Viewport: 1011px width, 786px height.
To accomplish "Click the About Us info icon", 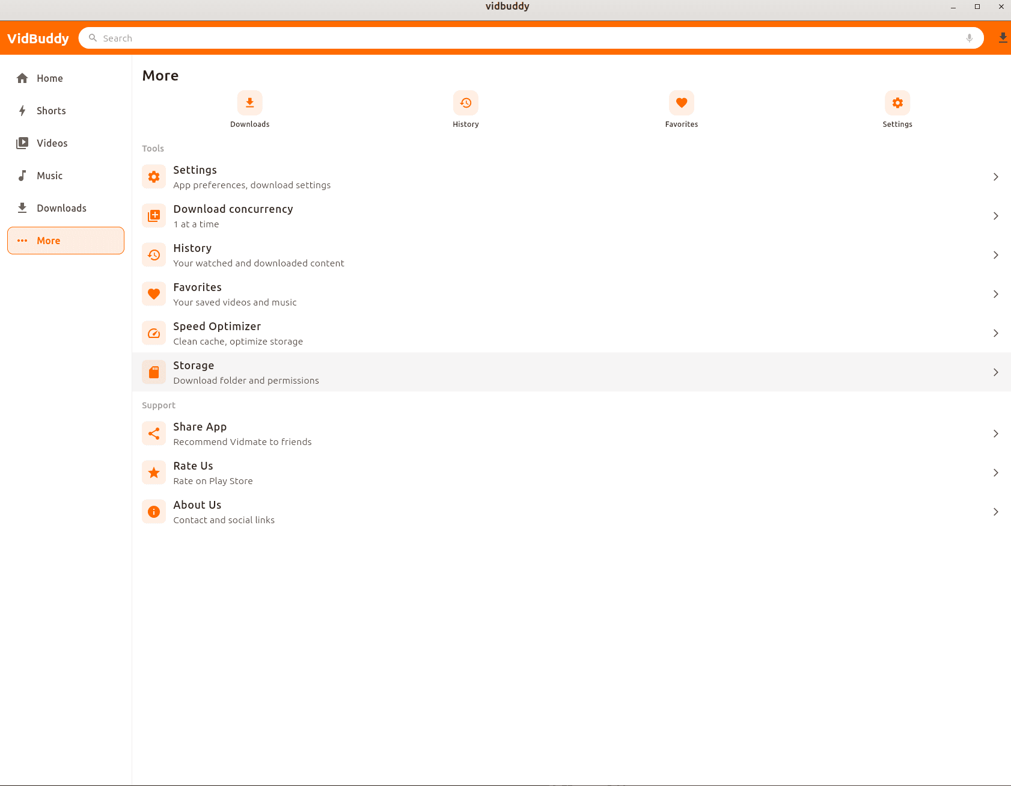I will click(154, 512).
